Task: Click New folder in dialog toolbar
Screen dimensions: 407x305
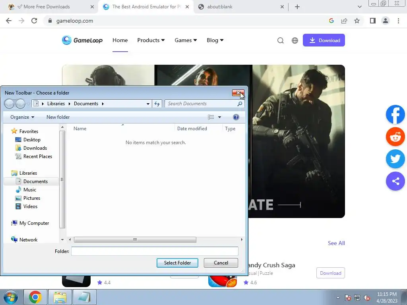Action: (x=58, y=117)
